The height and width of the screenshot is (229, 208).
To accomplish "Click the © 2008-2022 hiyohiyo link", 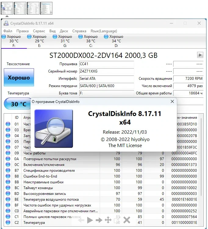I will click(125, 139).
